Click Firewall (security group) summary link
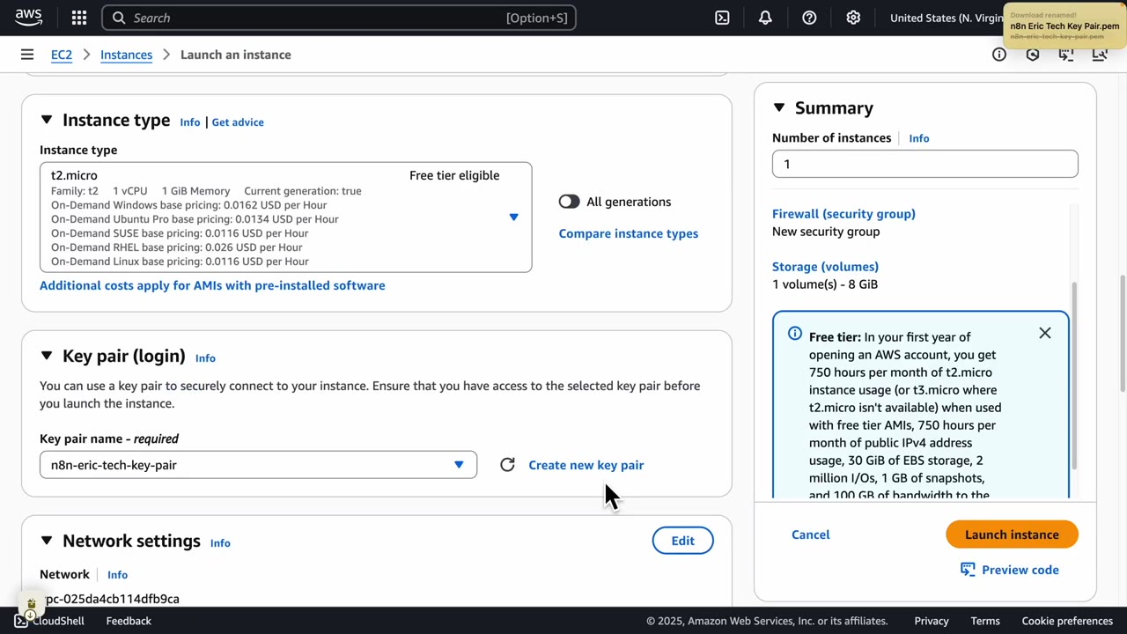The height and width of the screenshot is (634, 1127). pos(843,214)
